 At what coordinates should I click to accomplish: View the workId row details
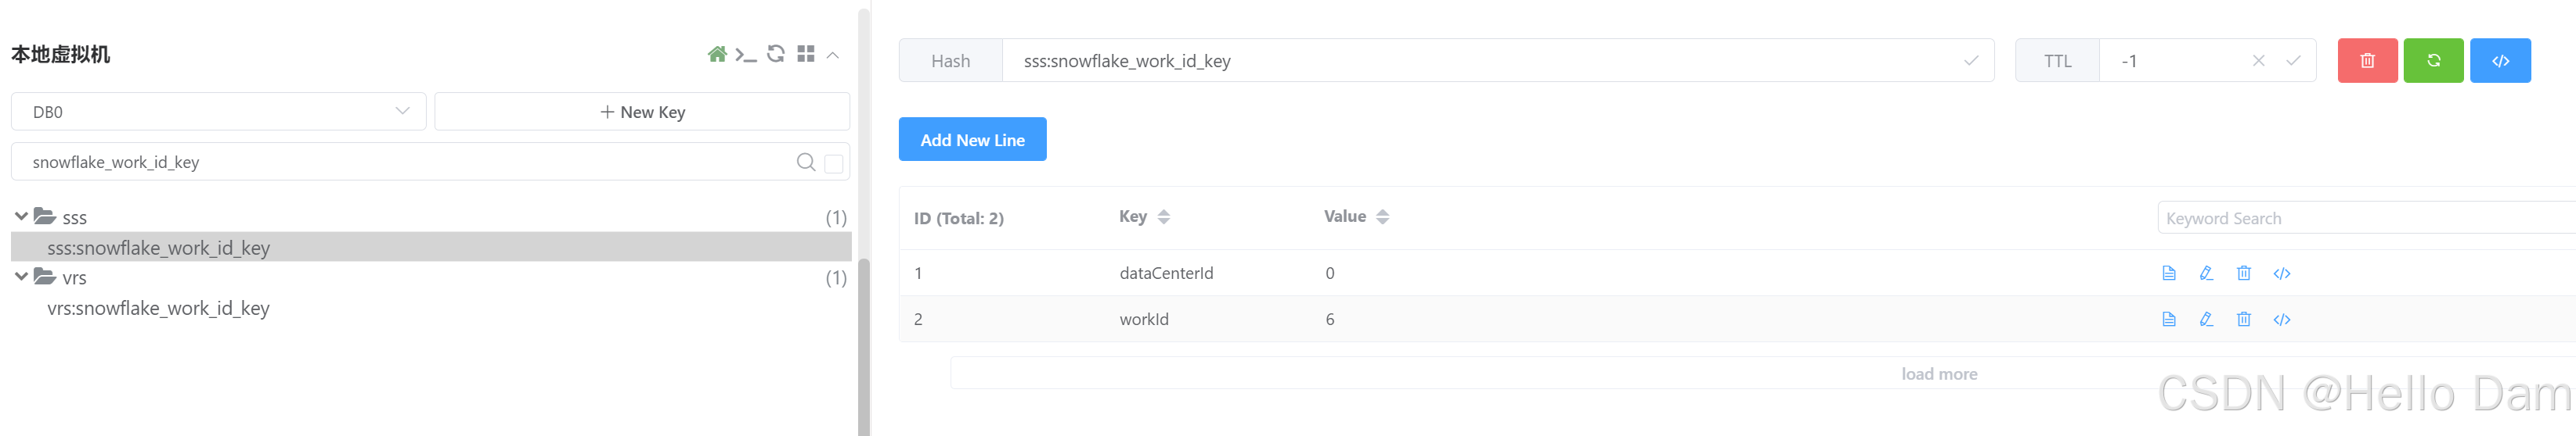[x=2169, y=320]
